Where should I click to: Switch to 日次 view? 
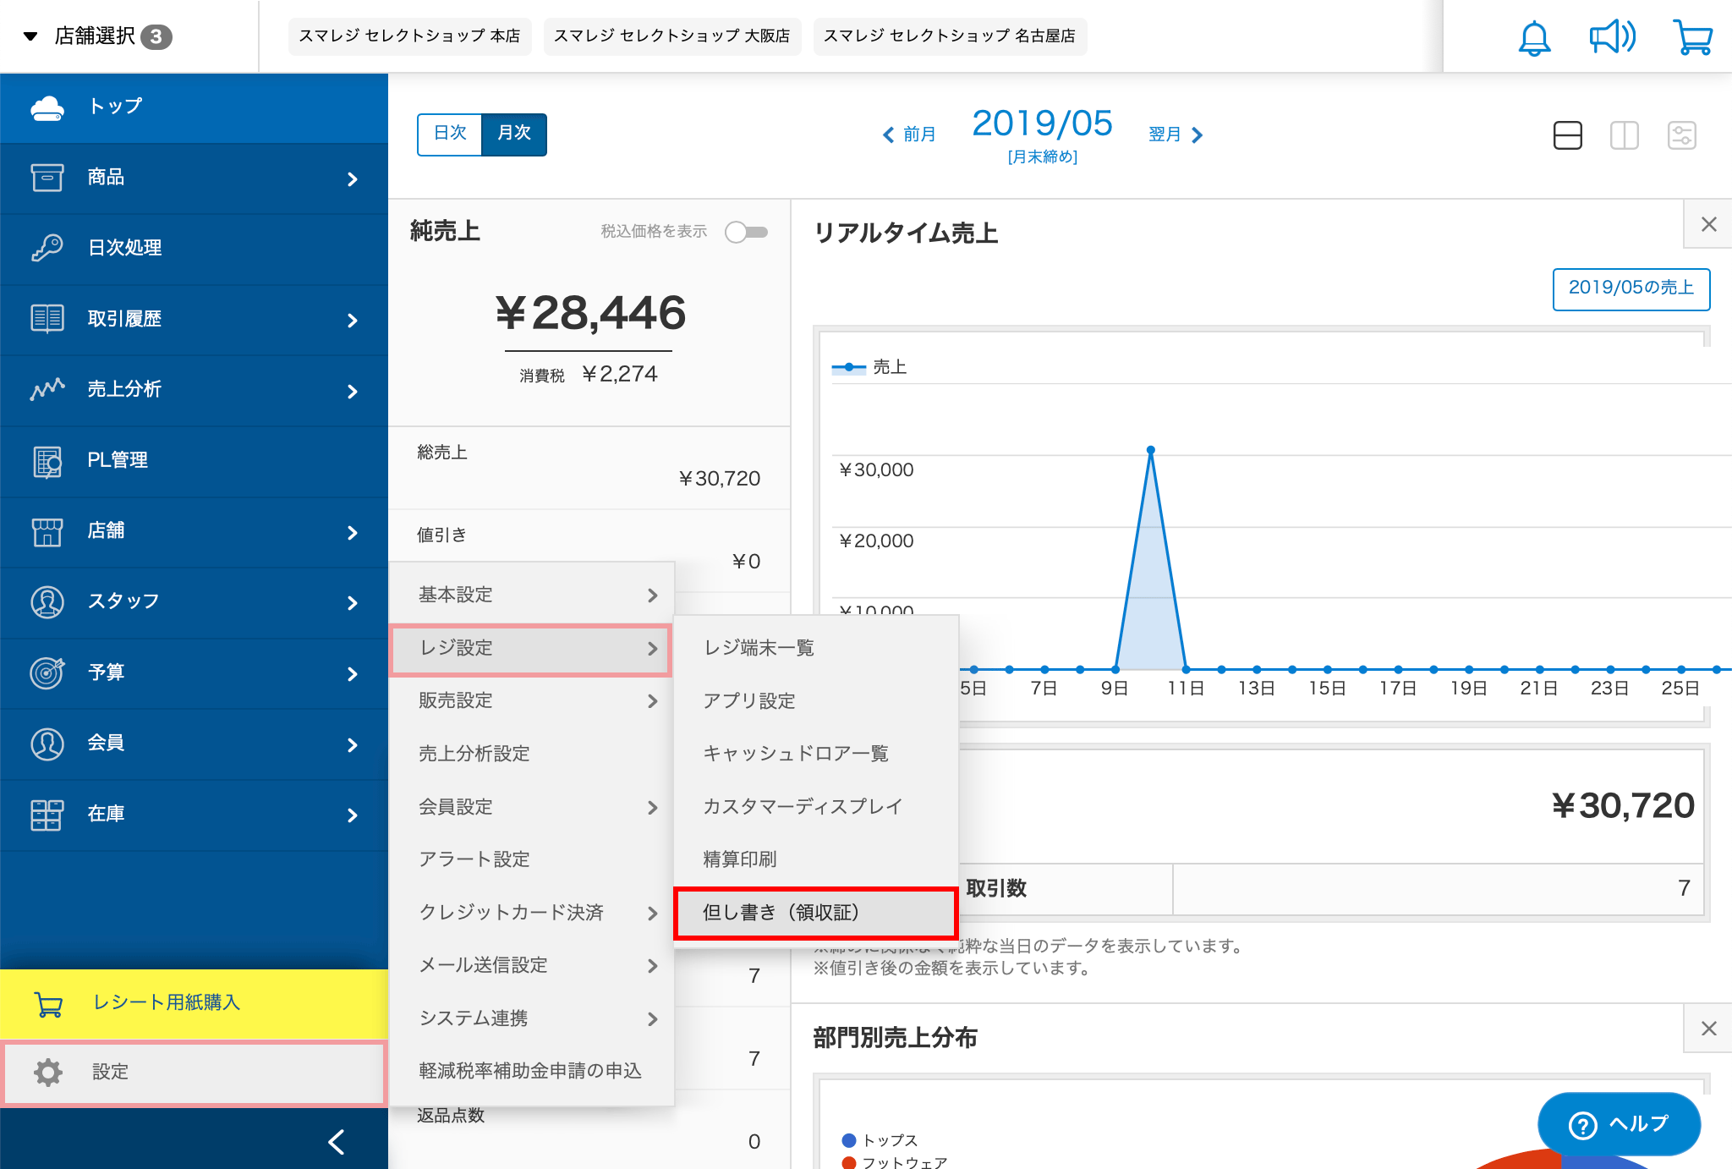pos(450,134)
